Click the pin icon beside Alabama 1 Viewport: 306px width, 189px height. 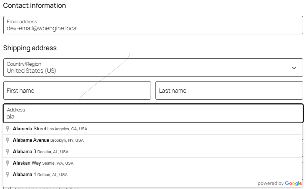pos(8,175)
